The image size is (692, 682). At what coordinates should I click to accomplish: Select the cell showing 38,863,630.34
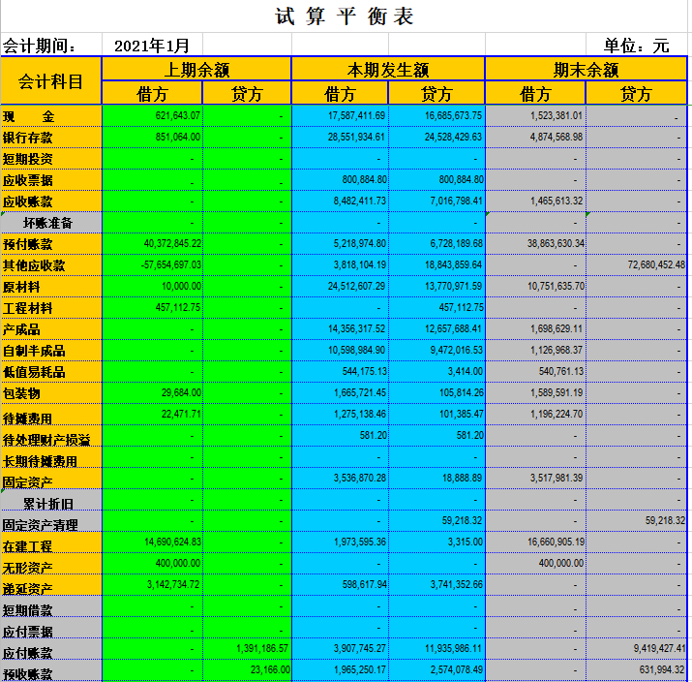pos(536,244)
